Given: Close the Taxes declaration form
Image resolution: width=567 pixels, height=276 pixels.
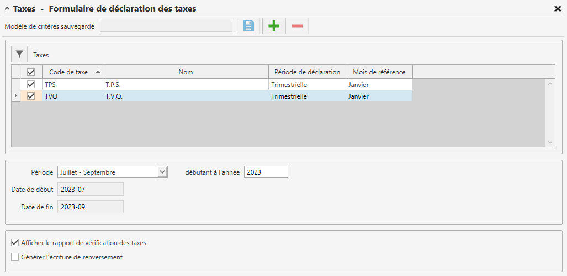Looking at the screenshot, I should pyautogui.click(x=558, y=9).
